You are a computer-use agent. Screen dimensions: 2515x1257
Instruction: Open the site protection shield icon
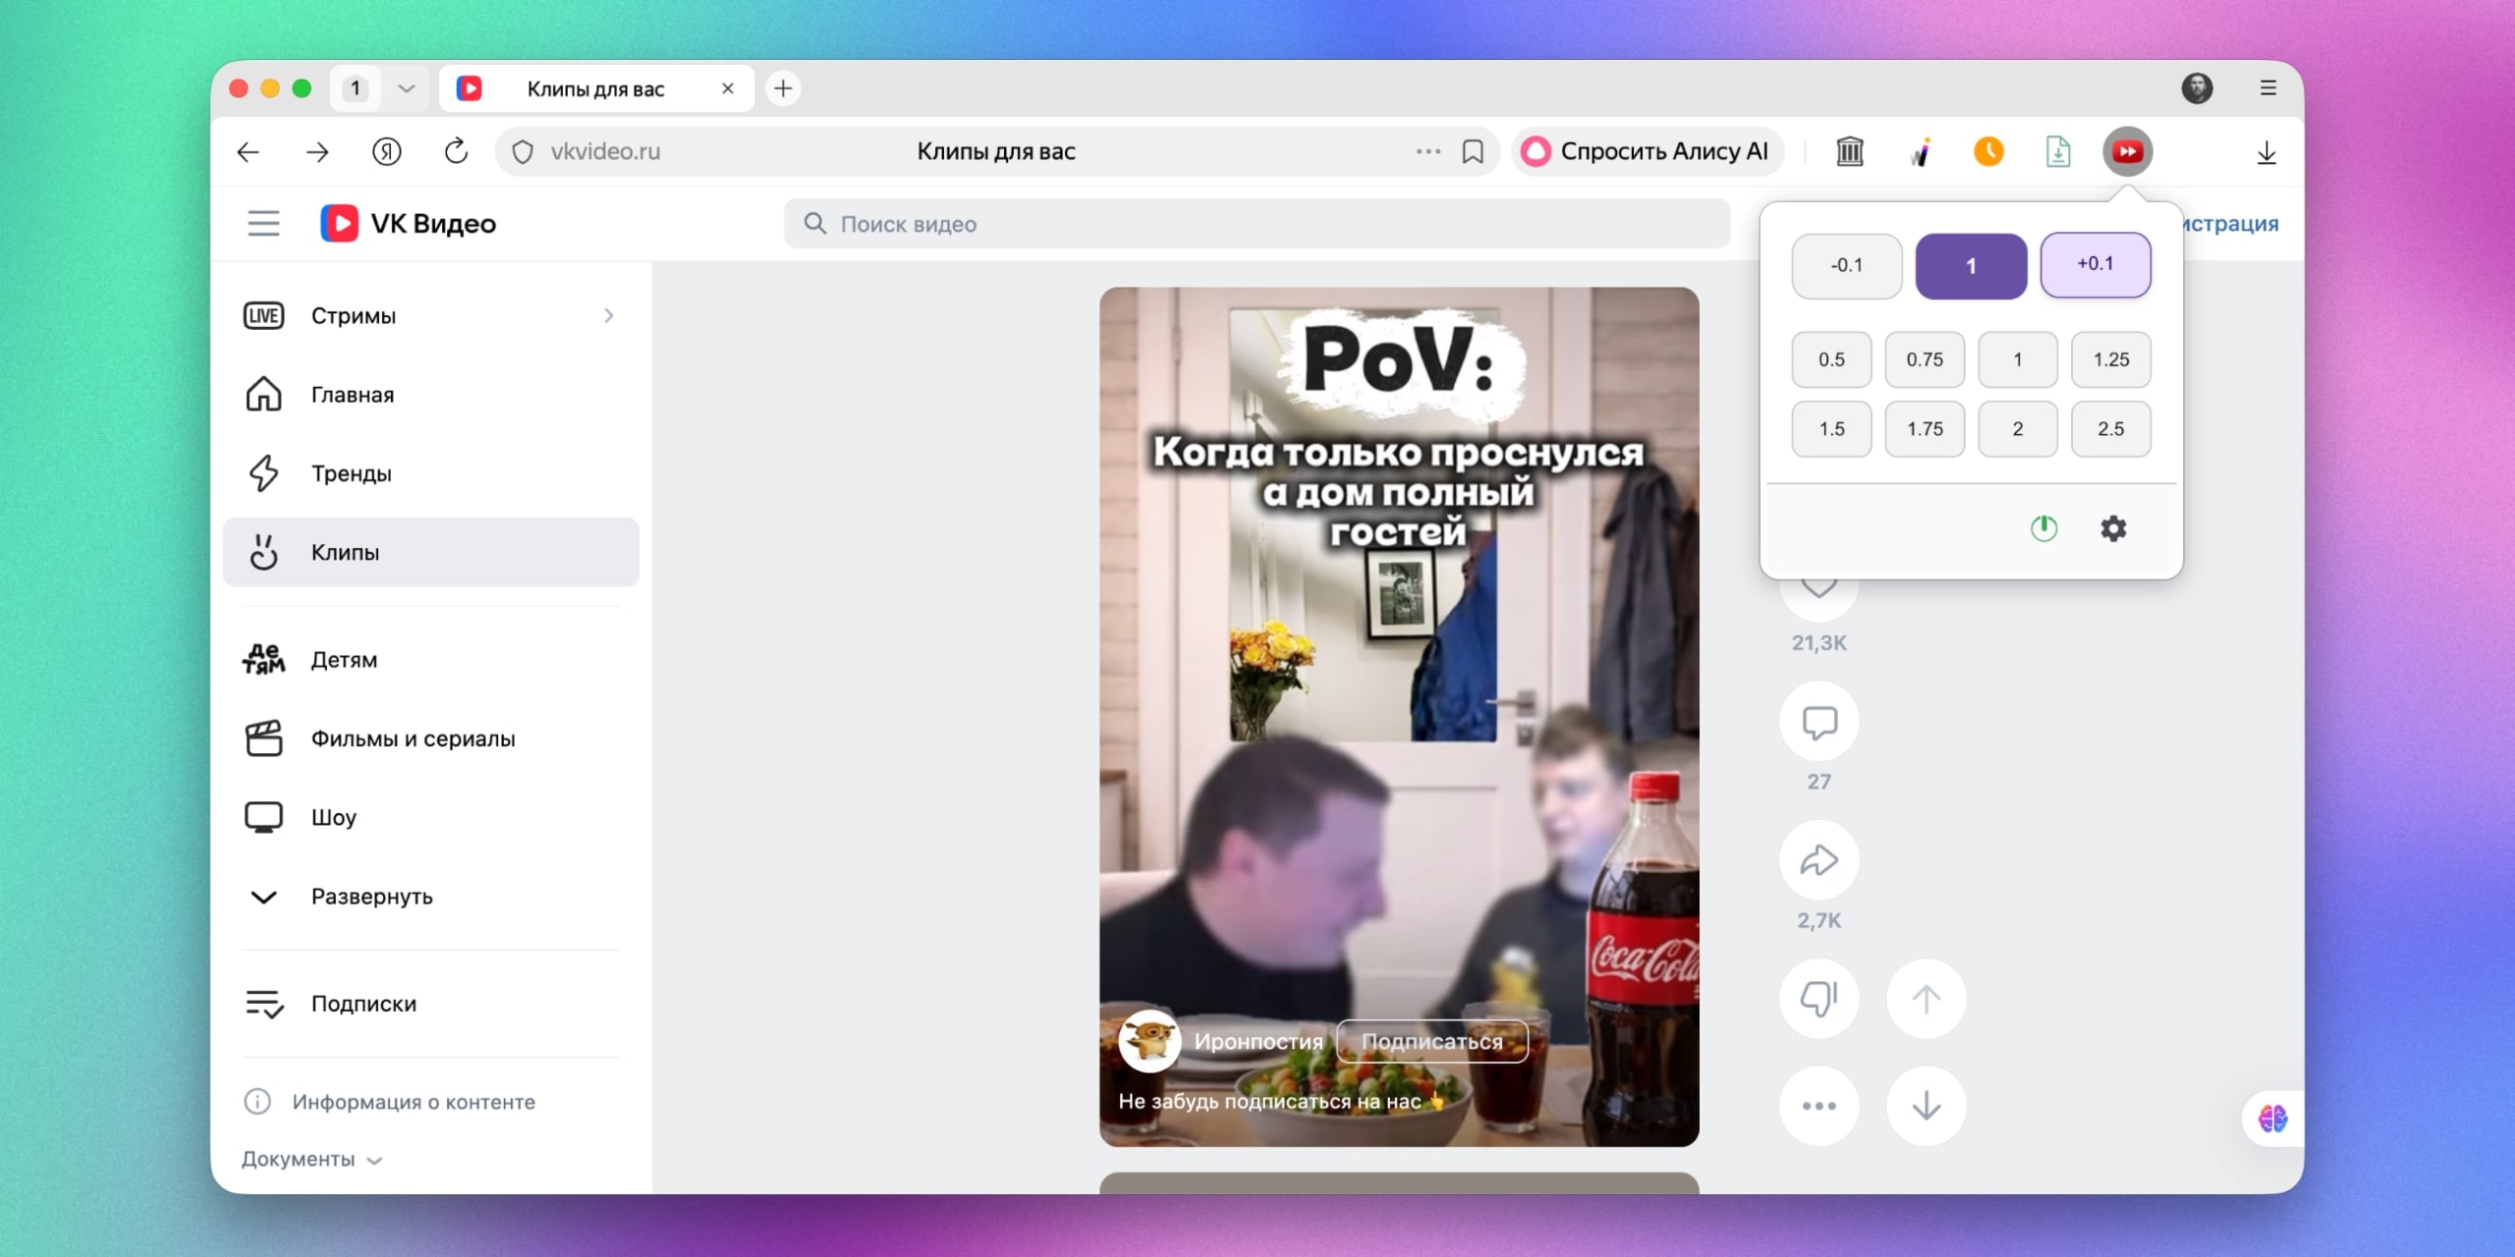[x=523, y=152]
